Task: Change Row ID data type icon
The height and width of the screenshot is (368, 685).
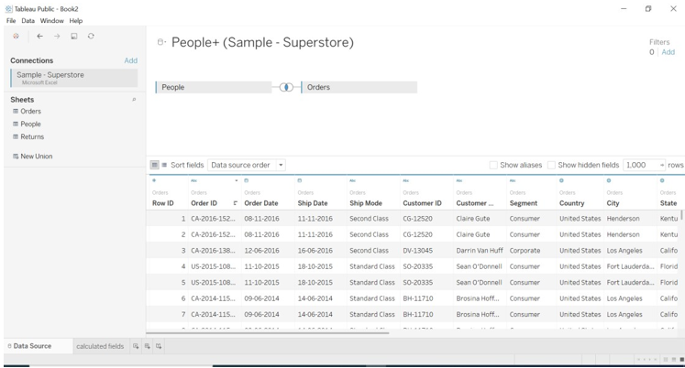Action: (154, 180)
